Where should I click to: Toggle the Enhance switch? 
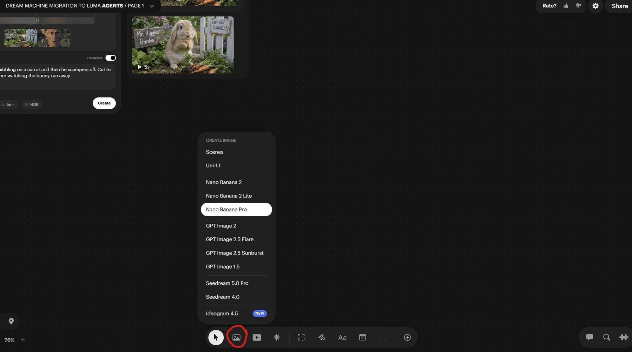111,58
